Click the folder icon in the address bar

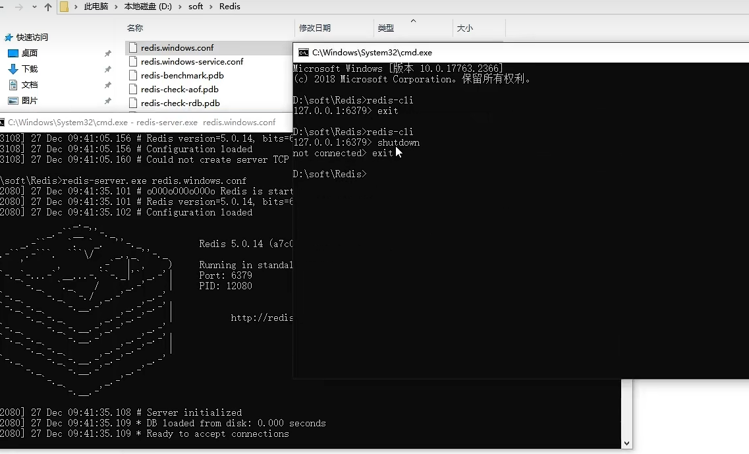tap(64, 7)
